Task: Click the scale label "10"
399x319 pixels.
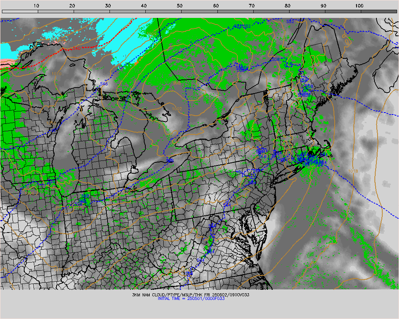Action: [36, 5]
